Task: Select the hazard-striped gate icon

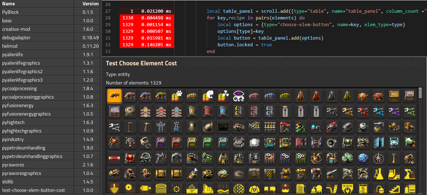Action: pos(269,173)
